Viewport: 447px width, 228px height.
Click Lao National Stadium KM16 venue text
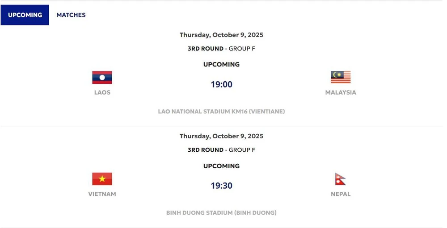click(221, 112)
